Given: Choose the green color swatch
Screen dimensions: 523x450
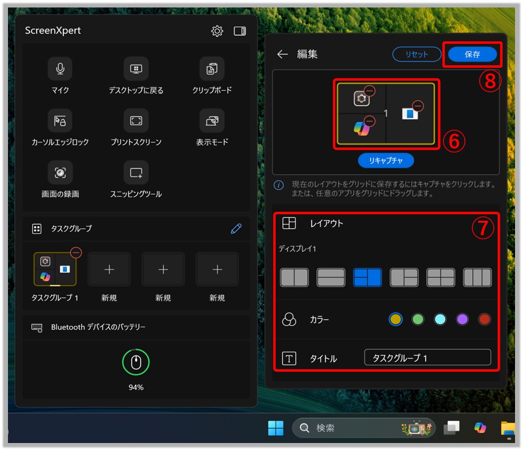Looking at the screenshot, I should pyautogui.click(x=418, y=319).
